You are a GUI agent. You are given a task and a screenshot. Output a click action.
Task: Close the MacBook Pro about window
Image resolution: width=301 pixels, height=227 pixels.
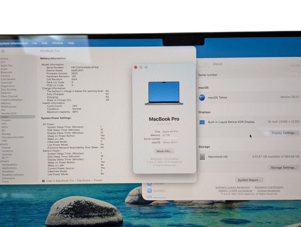coord(136,67)
